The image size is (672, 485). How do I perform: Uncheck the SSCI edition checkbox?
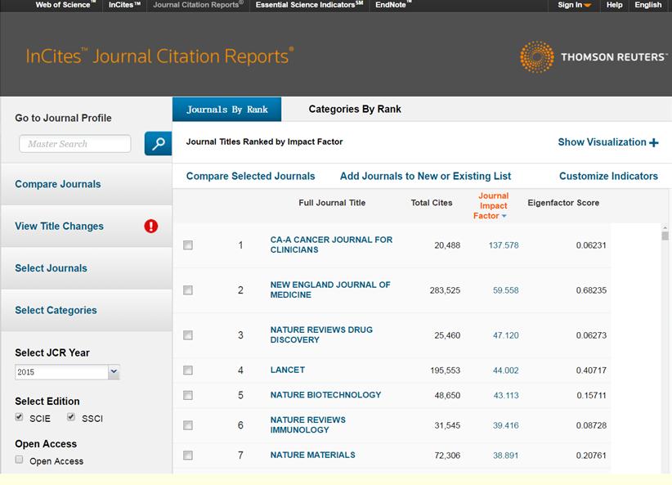[71, 417]
